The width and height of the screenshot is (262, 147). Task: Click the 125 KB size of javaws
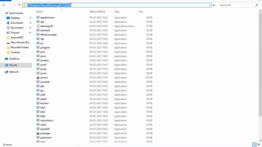(x=149, y=78)
